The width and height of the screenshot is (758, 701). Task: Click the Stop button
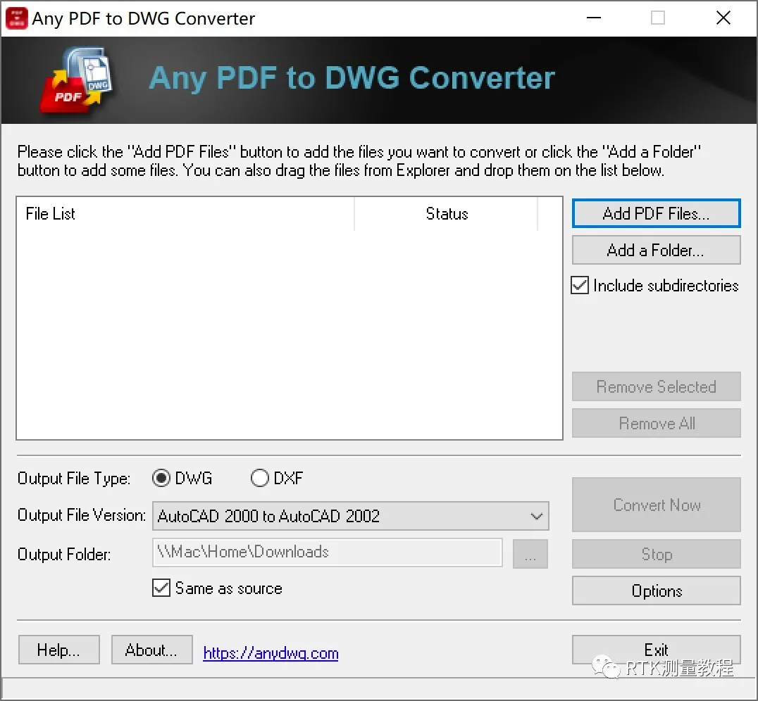point(656,554)
